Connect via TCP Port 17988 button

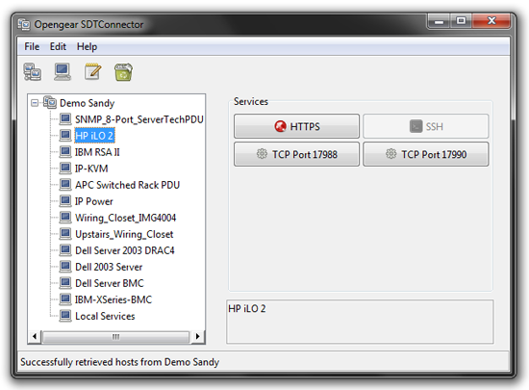(x=296, y=154)
